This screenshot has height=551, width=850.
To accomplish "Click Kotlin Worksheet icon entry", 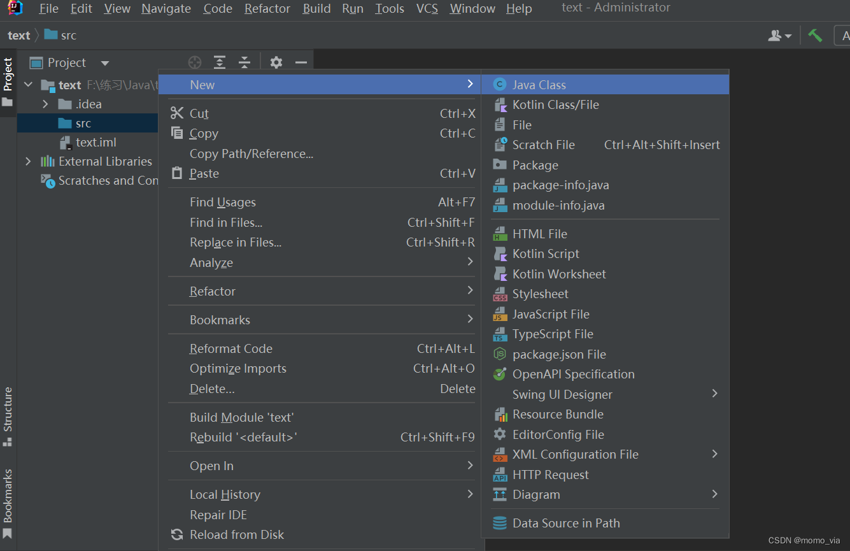I will tap(500, 274).
